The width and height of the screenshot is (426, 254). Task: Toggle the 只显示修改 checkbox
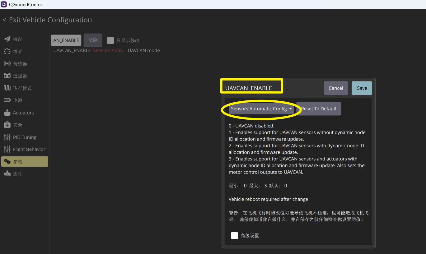click(x=110, y=40)
